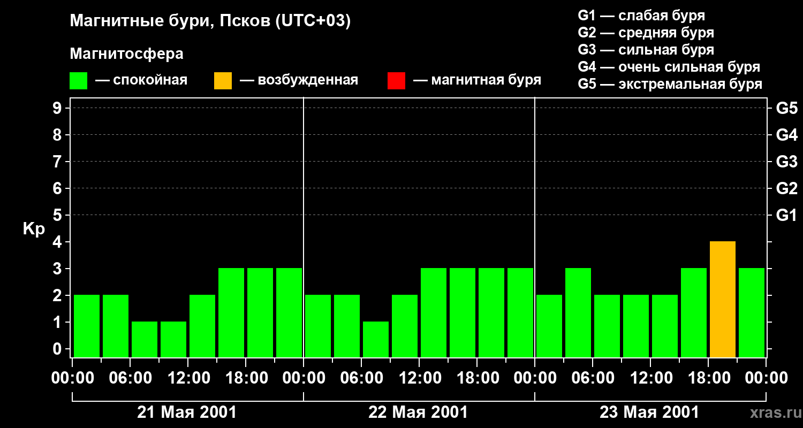Viewport: 803px width, 428px height.
Task: Click the '12:00' time label for 21 May
Action: click(188, 378)
